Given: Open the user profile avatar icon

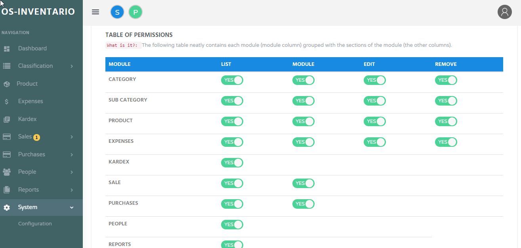Looking at the screenshot, I should tap(504, 12).
